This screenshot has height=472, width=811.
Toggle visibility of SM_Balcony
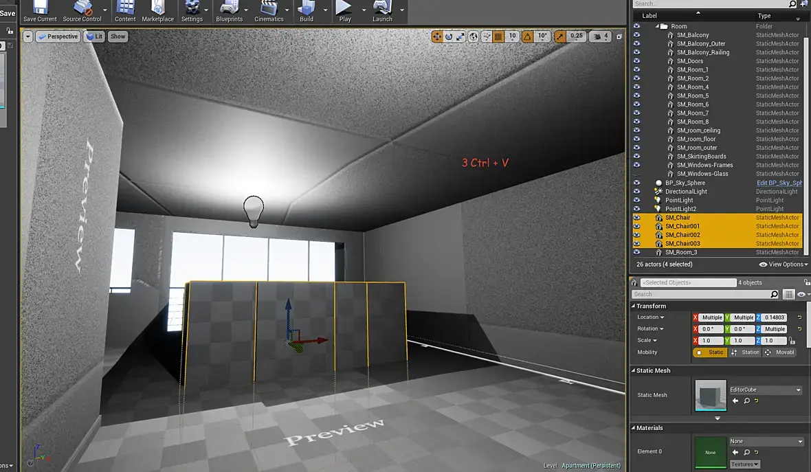pos(636,35)
